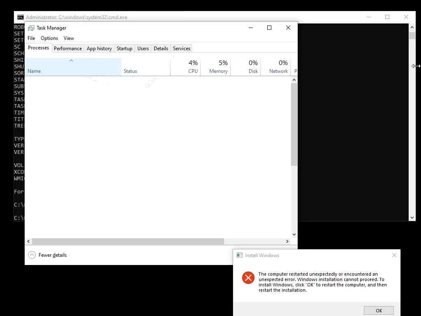Click cmd.exe scrollbar down arrow
The width and height of the screenshot is (421, 316).
pyautogui.click(x=412, y=218)
